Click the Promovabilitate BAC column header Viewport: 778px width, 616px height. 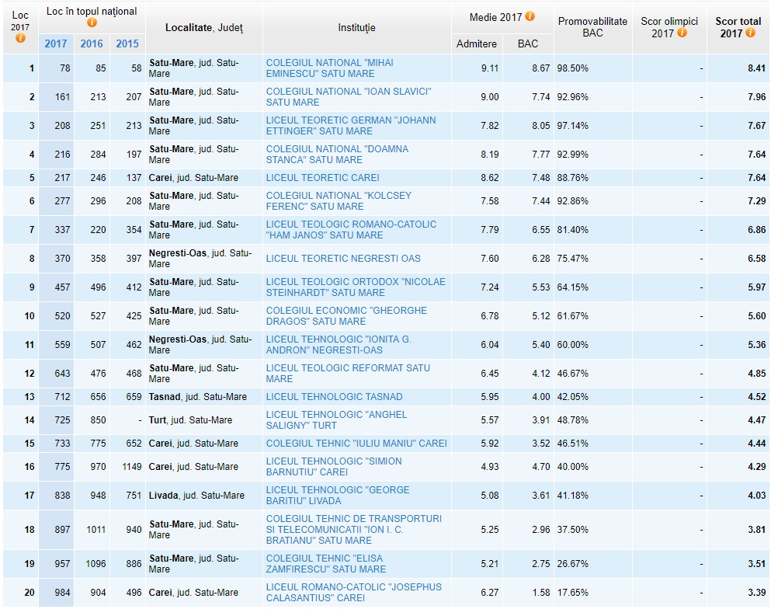(592, 27)
